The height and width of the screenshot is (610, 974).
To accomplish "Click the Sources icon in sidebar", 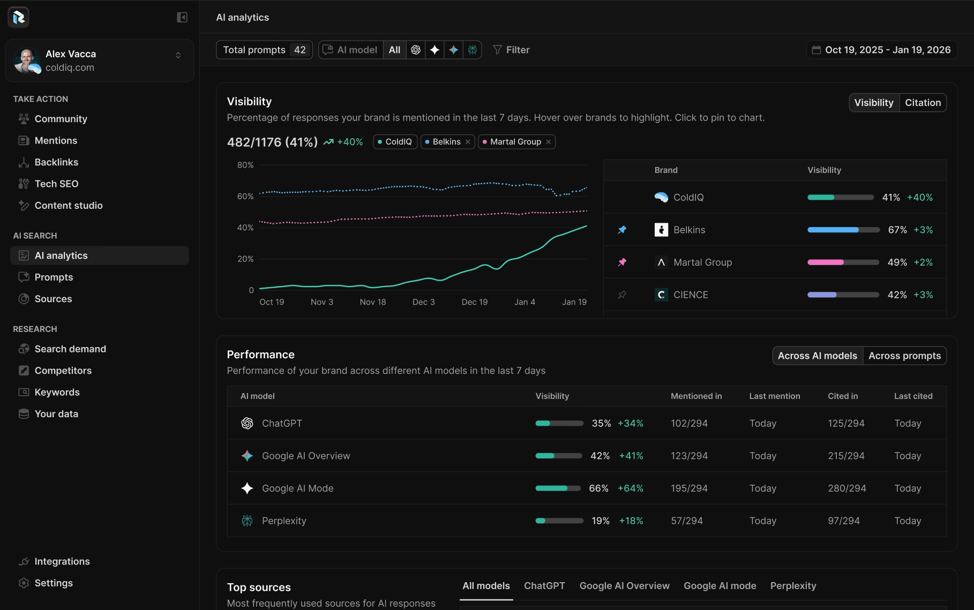I will 24,299.
